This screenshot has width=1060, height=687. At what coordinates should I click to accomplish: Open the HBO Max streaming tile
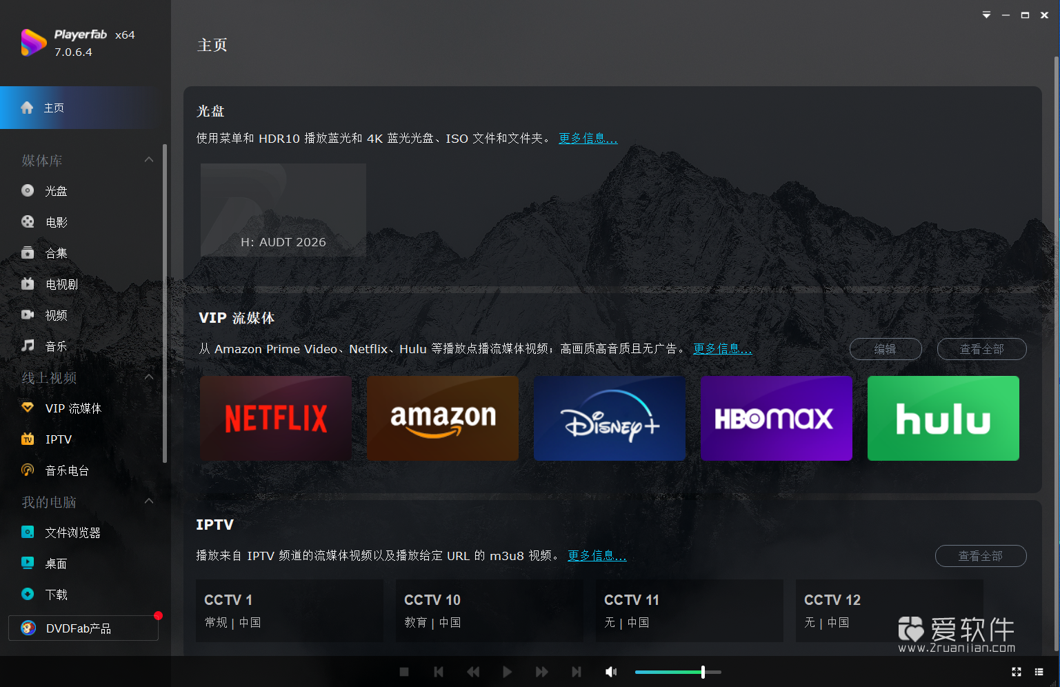click(x=777, y=418)
